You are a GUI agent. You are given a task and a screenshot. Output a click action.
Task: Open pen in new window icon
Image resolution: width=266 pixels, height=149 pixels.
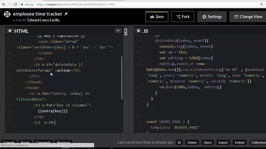tap(179, 142)
